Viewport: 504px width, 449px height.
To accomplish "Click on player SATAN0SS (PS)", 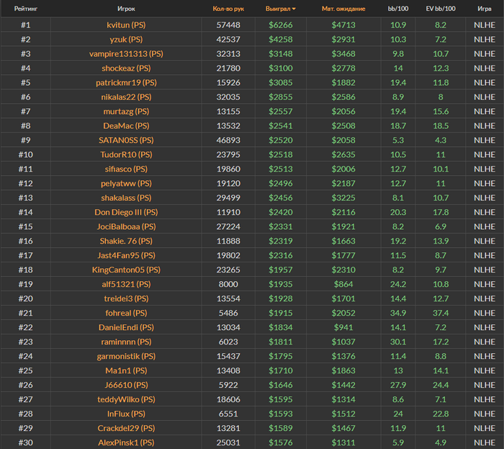I will coord(126,140).
